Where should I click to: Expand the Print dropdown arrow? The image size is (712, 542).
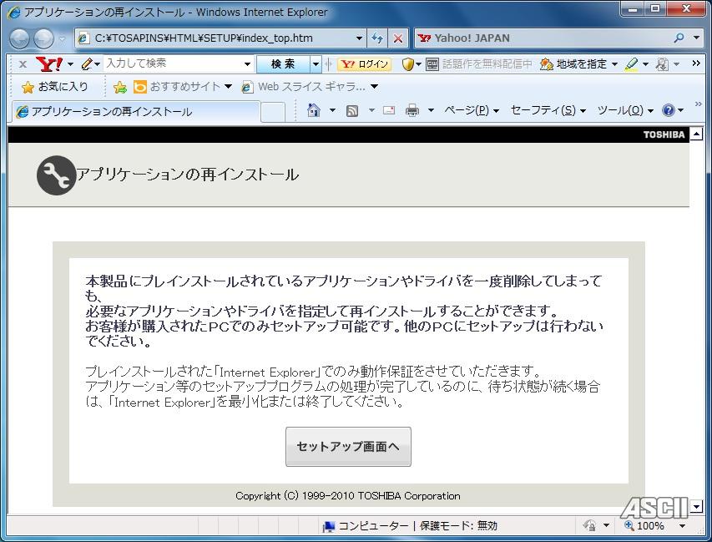point(431,110)
